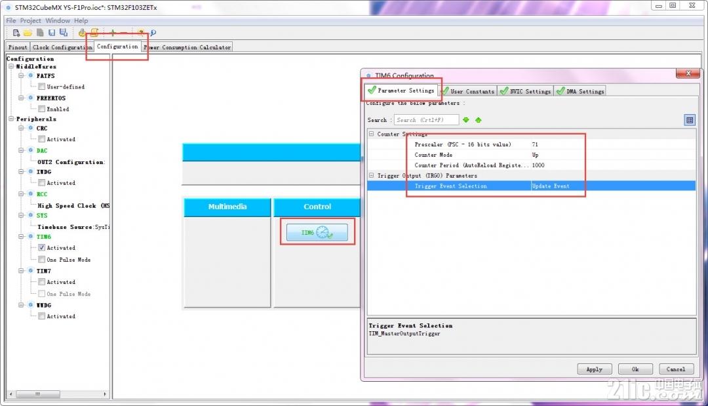Viewport: 708px width, 406px height.
Task: Select the Prescaler value 71 cell
Action: [x=613, y=144]
